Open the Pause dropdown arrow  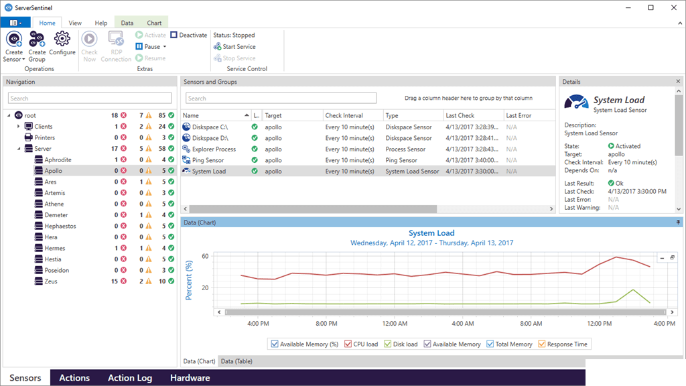pyautogui.click(x=165, y=46)
